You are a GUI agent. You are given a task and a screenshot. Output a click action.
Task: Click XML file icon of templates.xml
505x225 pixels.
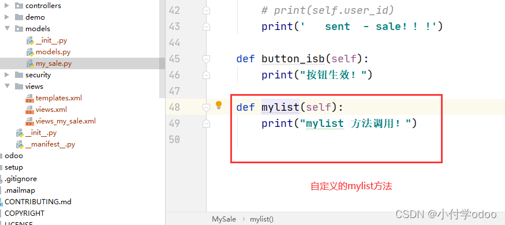pyautogui.click(x=29, y=98)
